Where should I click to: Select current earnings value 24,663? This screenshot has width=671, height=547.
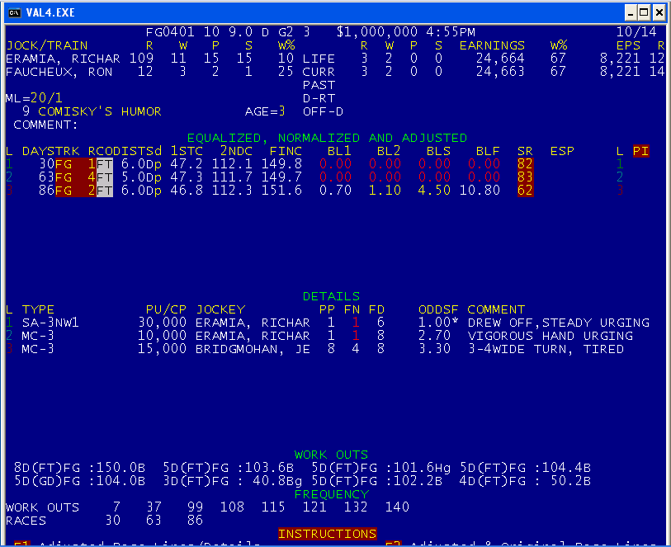click(500, 72)
